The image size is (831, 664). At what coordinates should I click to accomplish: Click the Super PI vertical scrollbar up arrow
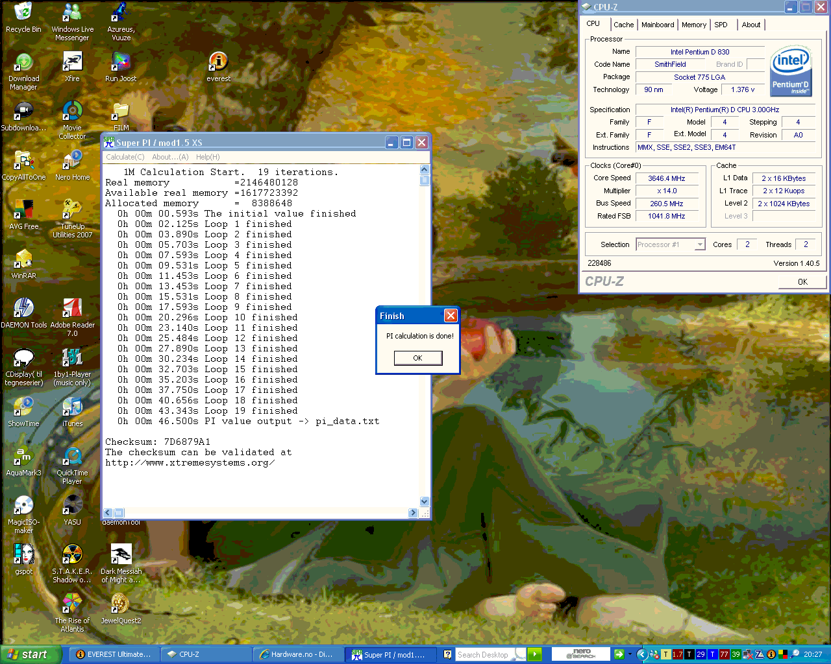point(425,170)
